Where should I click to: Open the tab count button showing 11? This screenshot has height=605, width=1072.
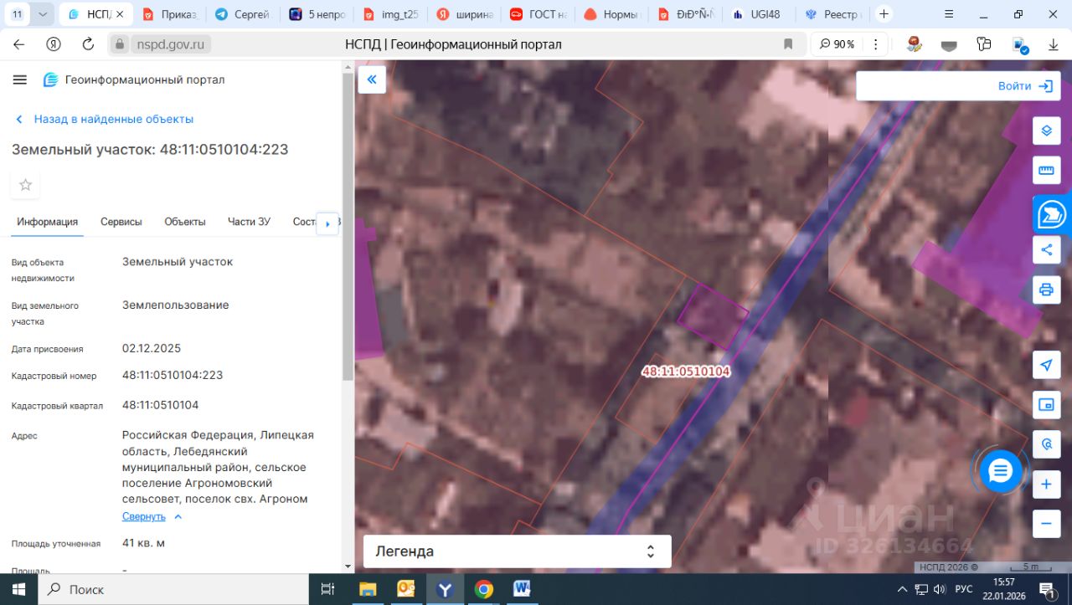coord(18,14)
